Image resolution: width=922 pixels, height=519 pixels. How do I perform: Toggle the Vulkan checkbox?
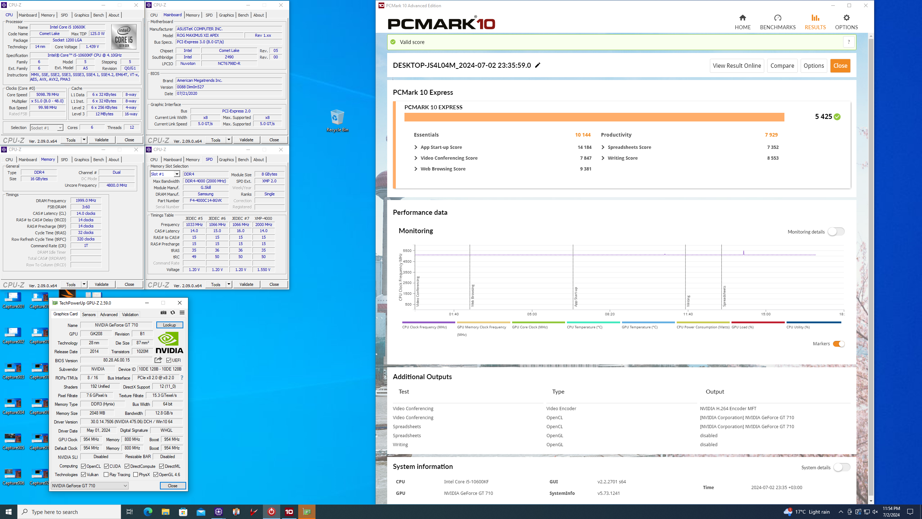coord(83,475)
